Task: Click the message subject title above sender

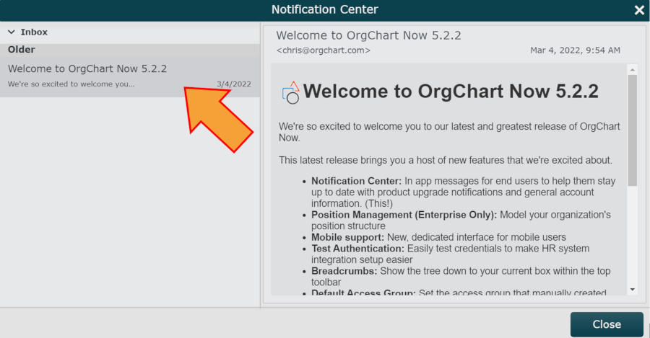Action: pos(368,35)
